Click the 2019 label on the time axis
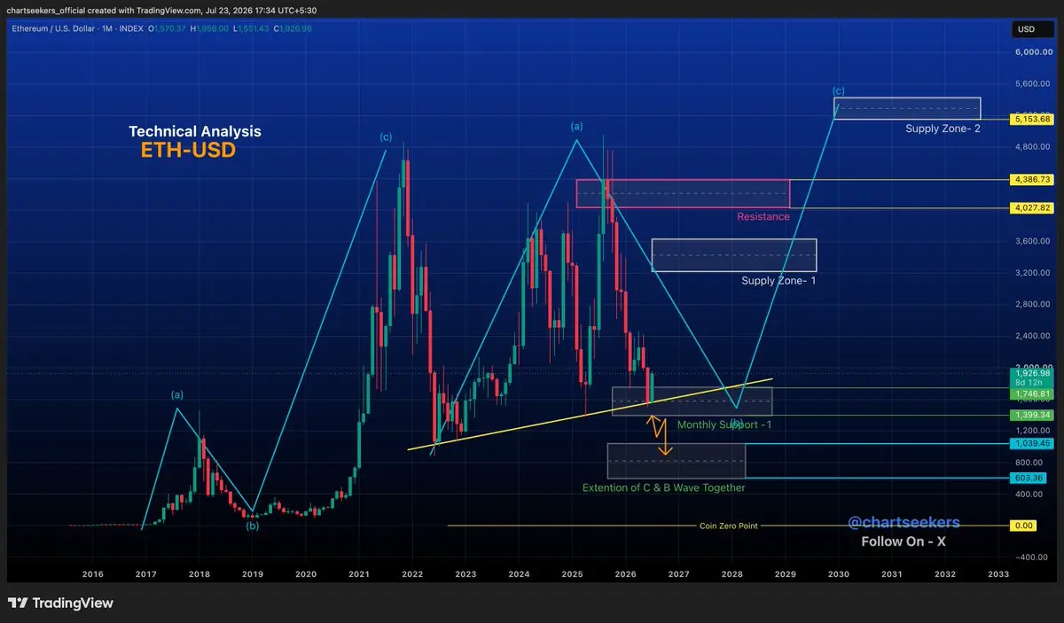This screenshot has height=623, width=1064. 253,574
